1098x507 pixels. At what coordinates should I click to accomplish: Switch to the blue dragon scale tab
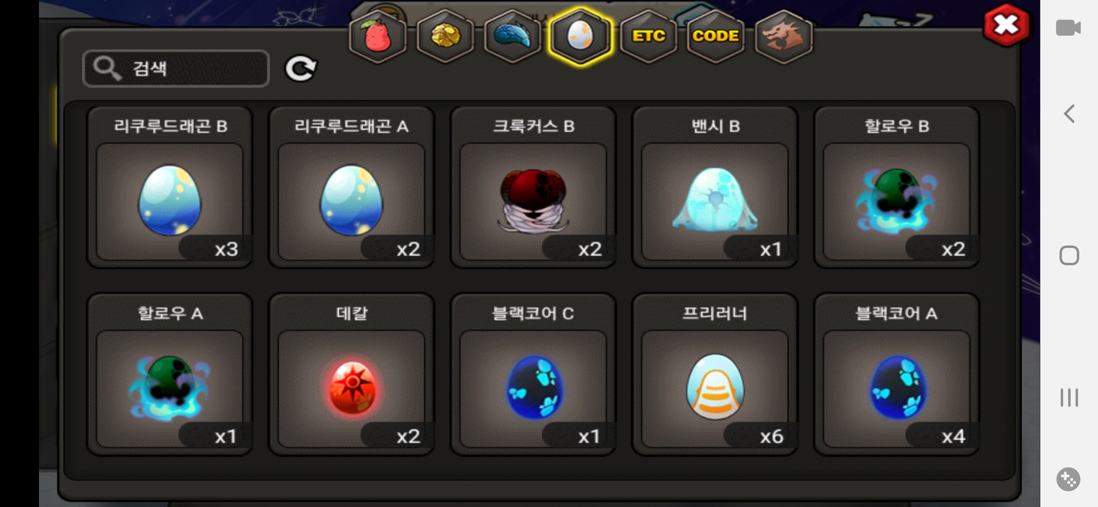(512, 36)
